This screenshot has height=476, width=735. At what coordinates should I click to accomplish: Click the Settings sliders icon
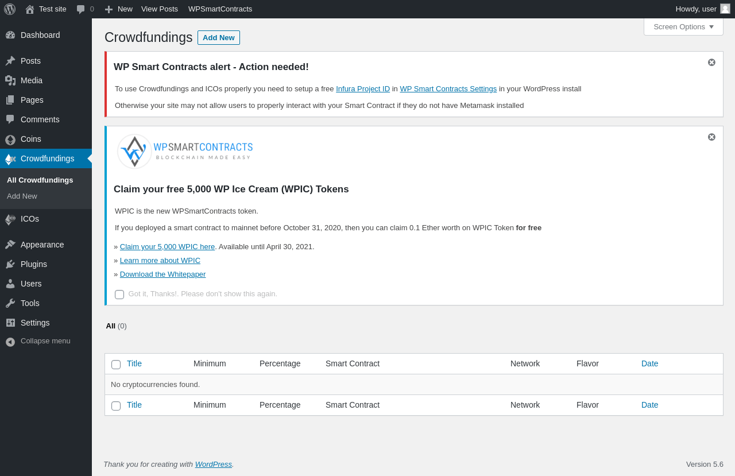pyautogui.click(x=10, y=323)
